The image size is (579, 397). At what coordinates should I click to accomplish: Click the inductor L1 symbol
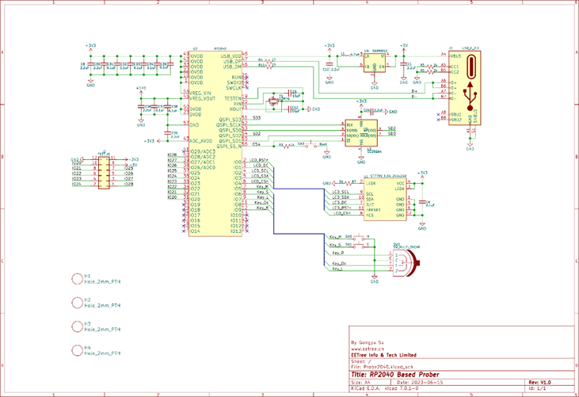[x=344, y=56]
